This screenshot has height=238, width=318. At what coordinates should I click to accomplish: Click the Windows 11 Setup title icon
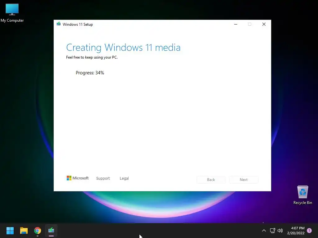[59, 24]
